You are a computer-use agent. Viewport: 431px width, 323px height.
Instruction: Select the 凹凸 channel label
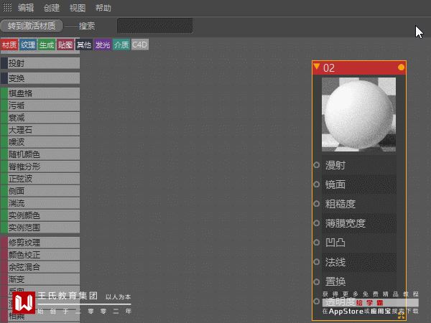(335, 243)
